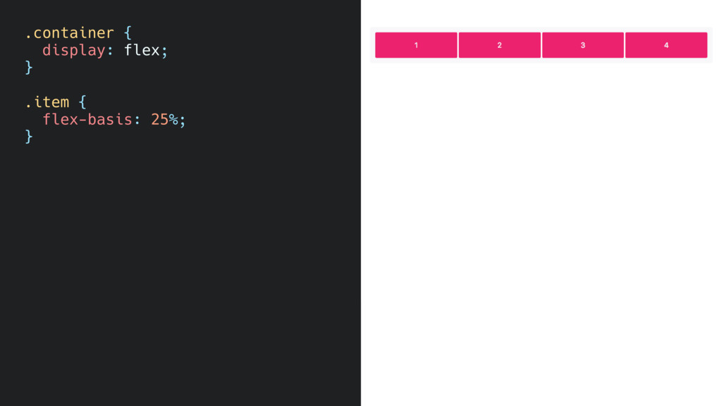
Task: Click empty white preview area below boxes
Action: point(541,230)
